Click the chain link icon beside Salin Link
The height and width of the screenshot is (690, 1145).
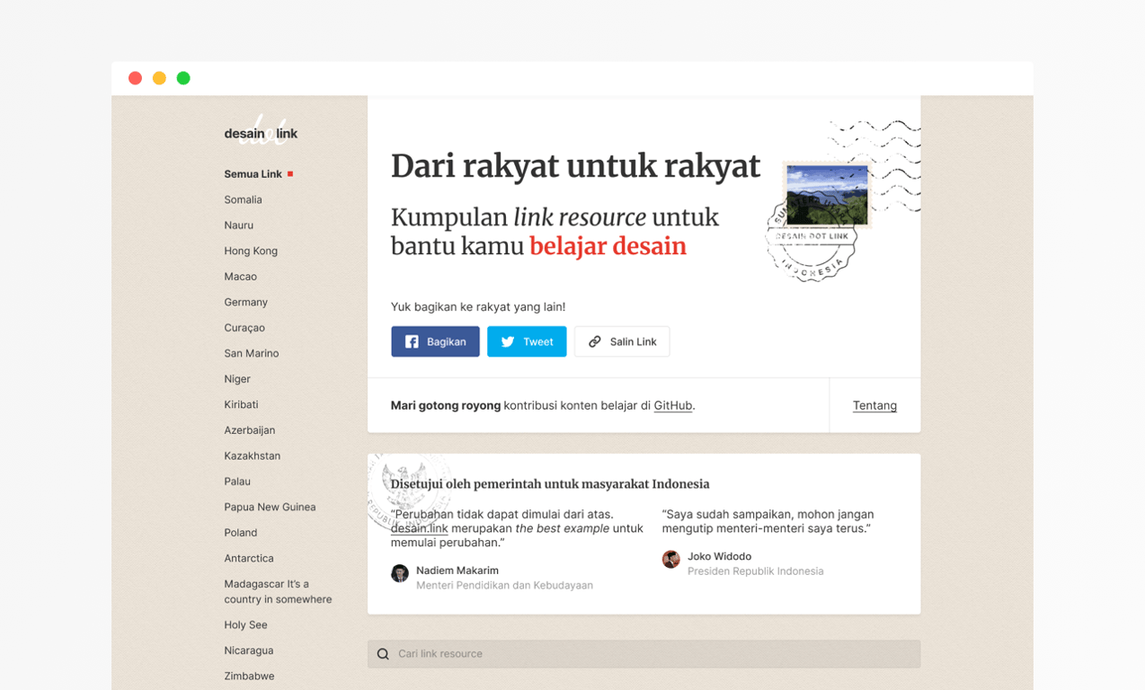pos(594,341)
